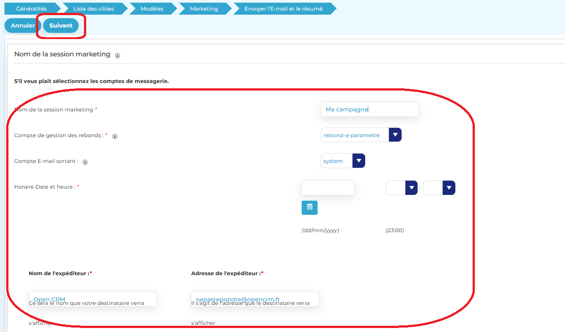Expand the system outgoing email dropdown
The width and height of the screenshot is (565, 332).
tap(358, 161)
